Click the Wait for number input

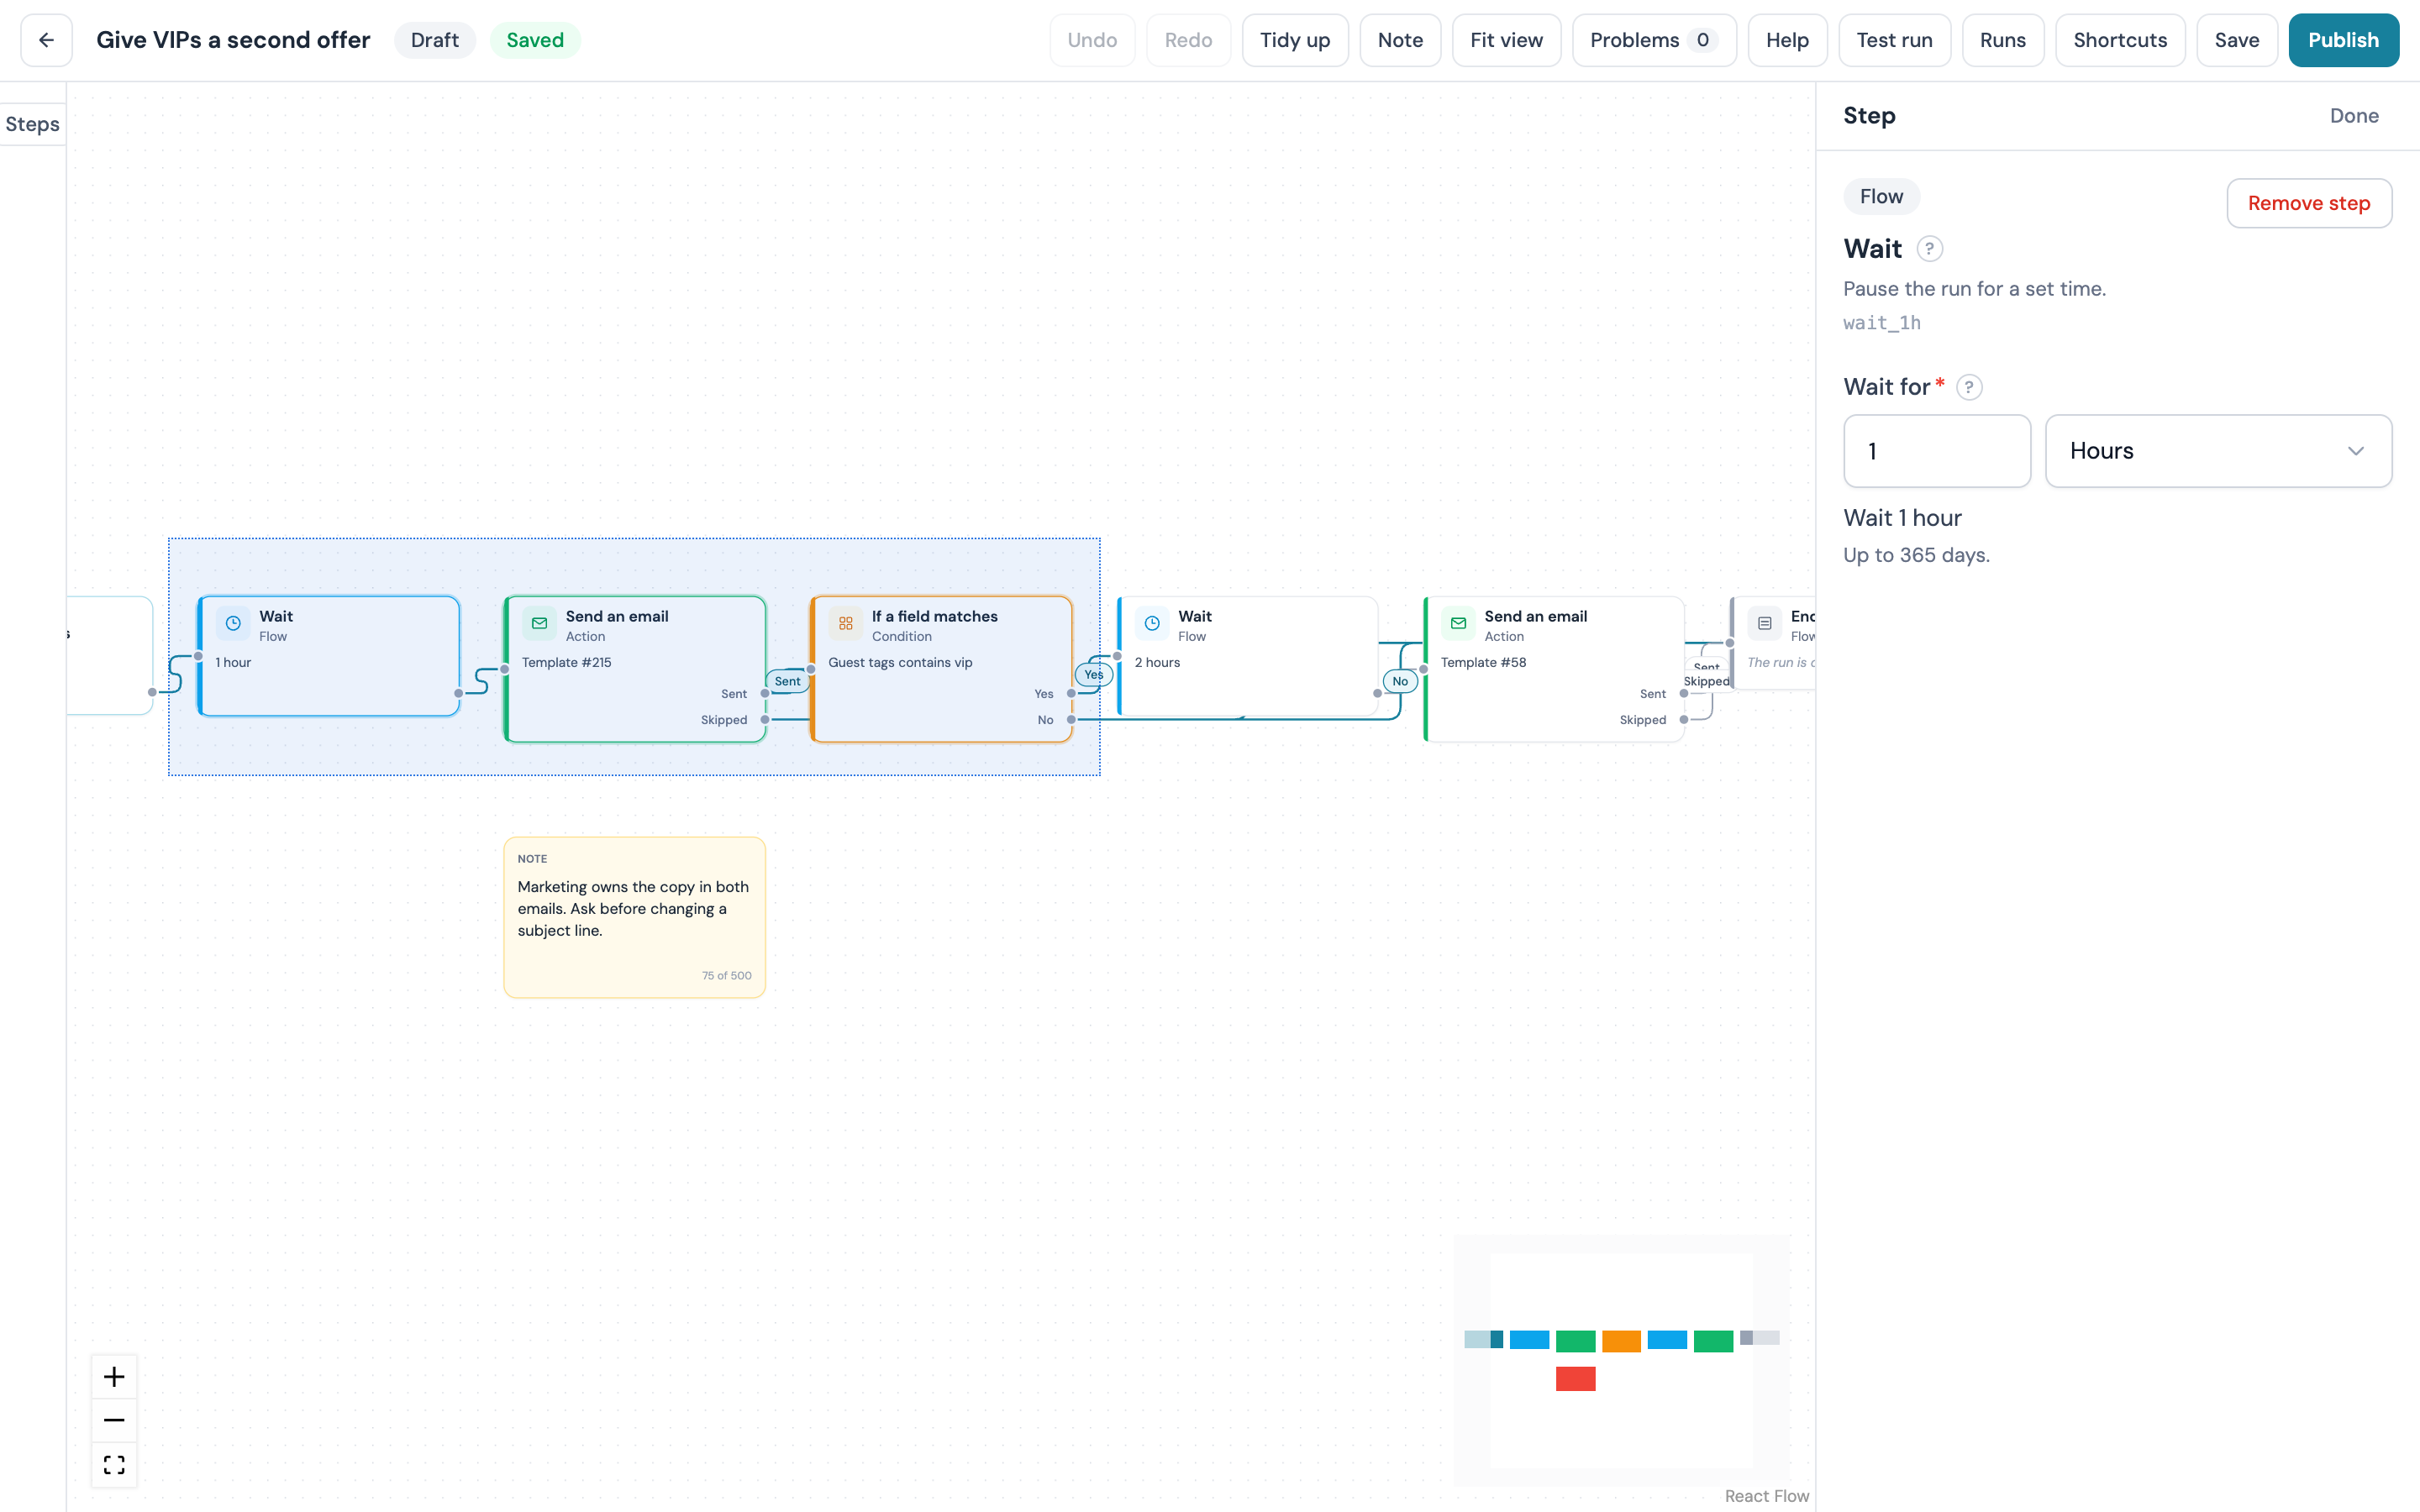click(1937, 451)
